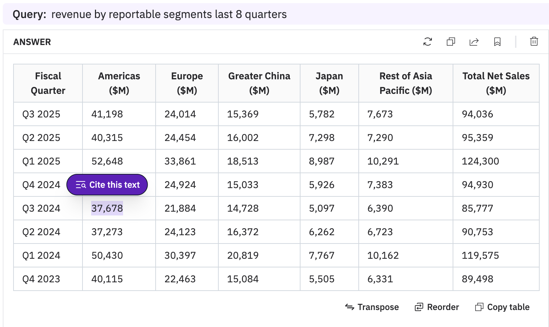Click the query text at the top
Image resolution: width=549 pixels, height=327 pixels.
point(169,14)
